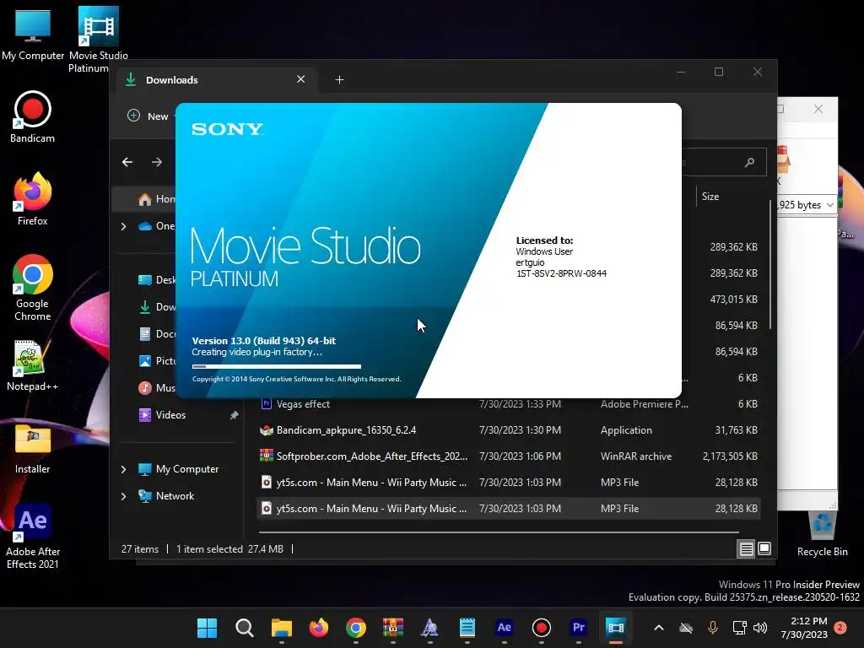Select the Vegas effect file
This screenshot has height=648, width=864.
click(x=303, y=404)
